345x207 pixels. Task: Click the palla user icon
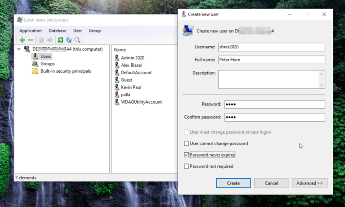117,95
